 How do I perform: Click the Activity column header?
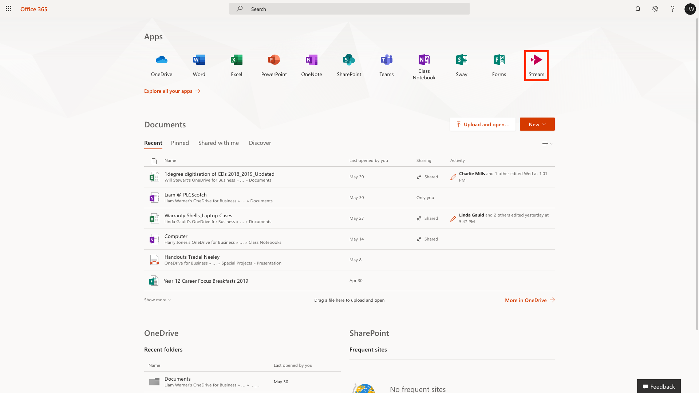[x=457, y=160]
